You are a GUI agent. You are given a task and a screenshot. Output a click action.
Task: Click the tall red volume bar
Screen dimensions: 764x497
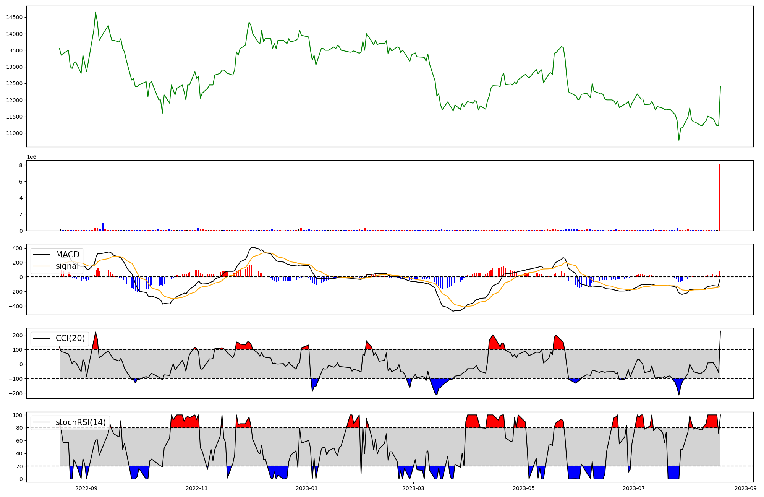tap(720, 197)
